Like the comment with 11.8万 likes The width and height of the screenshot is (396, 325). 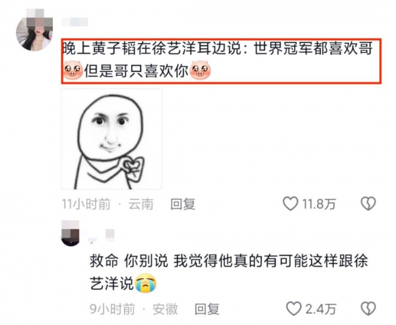tap(290, 203)
